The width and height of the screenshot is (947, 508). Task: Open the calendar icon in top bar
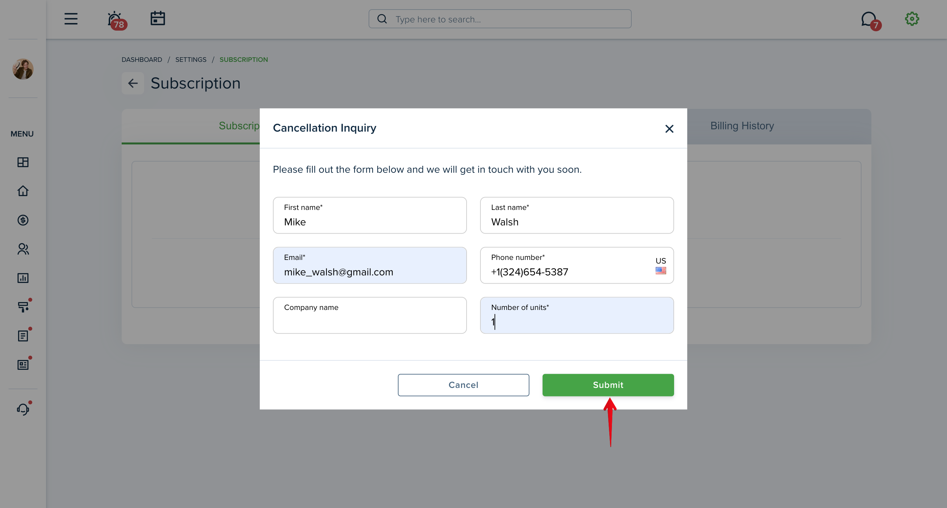pyautogui.click(x=158, y=18)
